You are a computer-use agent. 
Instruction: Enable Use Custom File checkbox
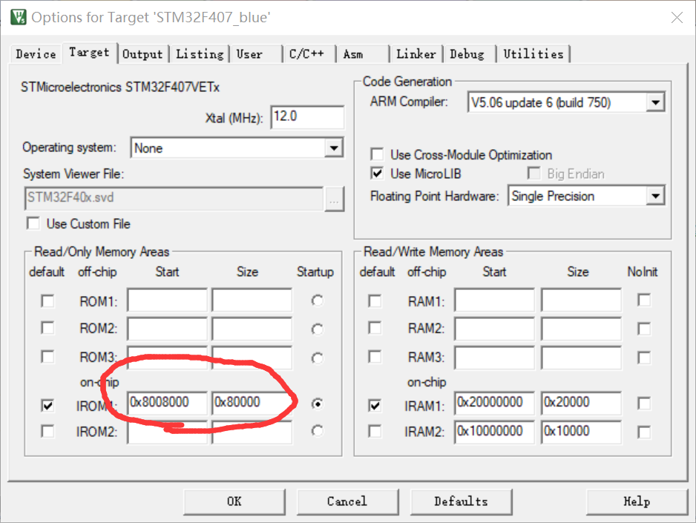[33, 223]
